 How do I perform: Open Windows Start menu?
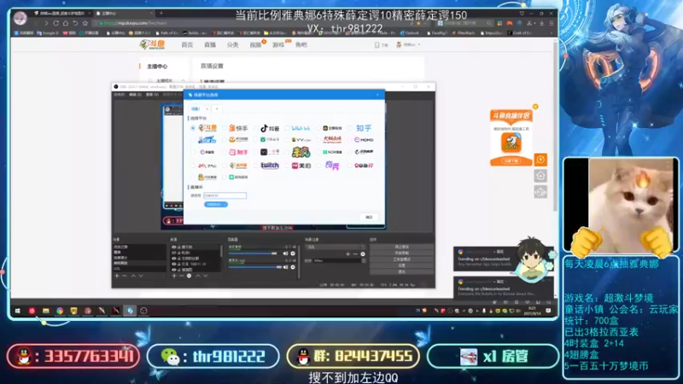tap(18, 311)
